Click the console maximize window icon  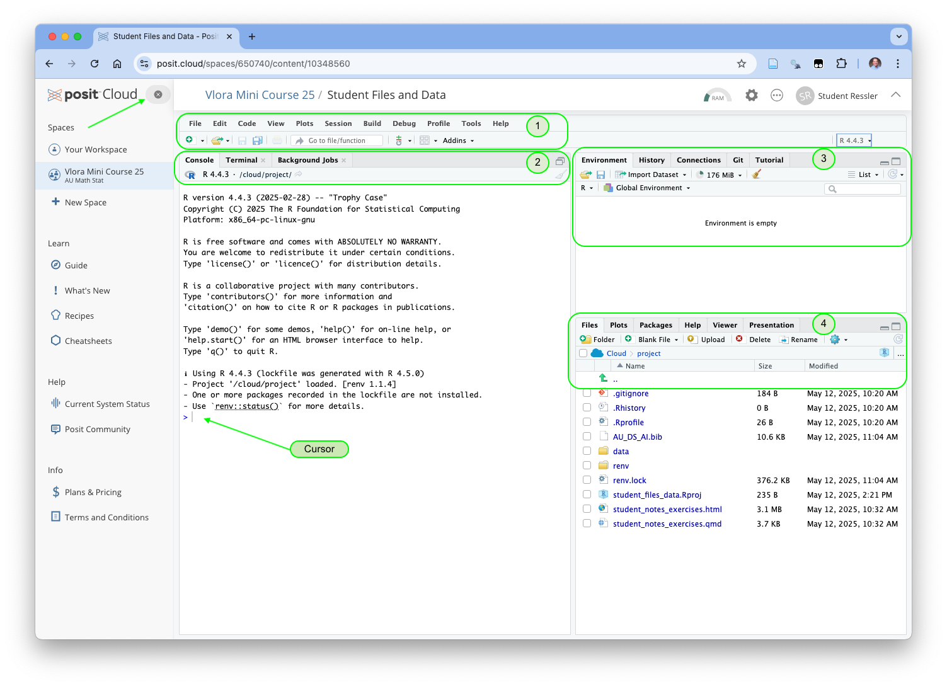point(560,161)
